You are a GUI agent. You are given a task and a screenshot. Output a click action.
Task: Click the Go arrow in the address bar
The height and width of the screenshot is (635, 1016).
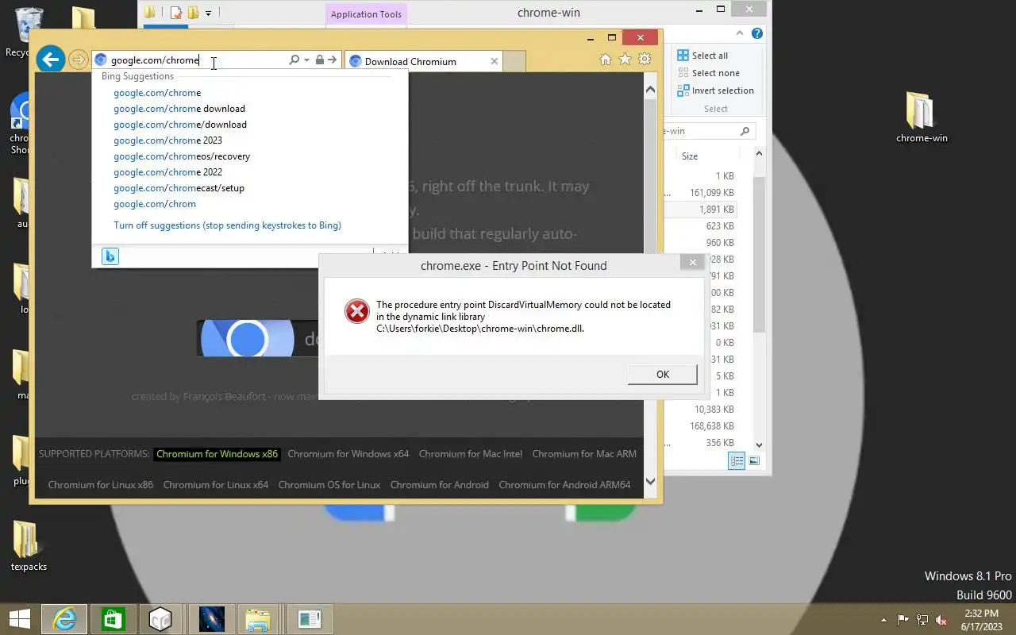click(x=333, y=60)
